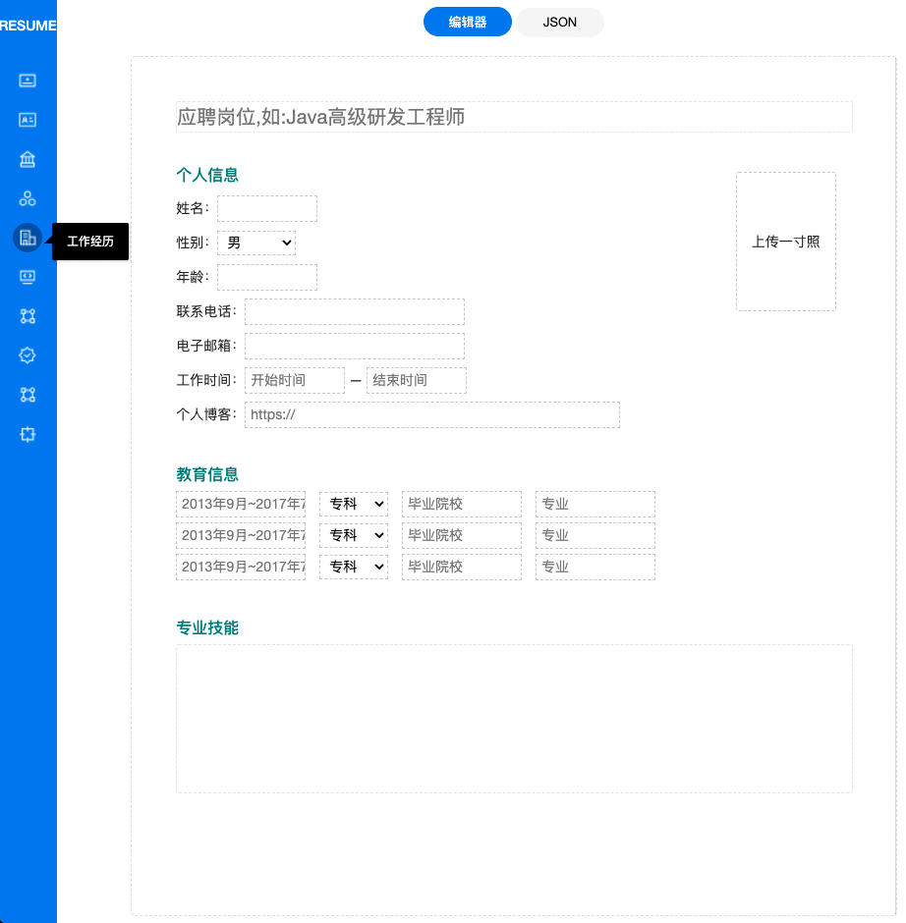Select the three-circles icon in sidebar
Screen dimensions: 906x923
pos(28,198)
